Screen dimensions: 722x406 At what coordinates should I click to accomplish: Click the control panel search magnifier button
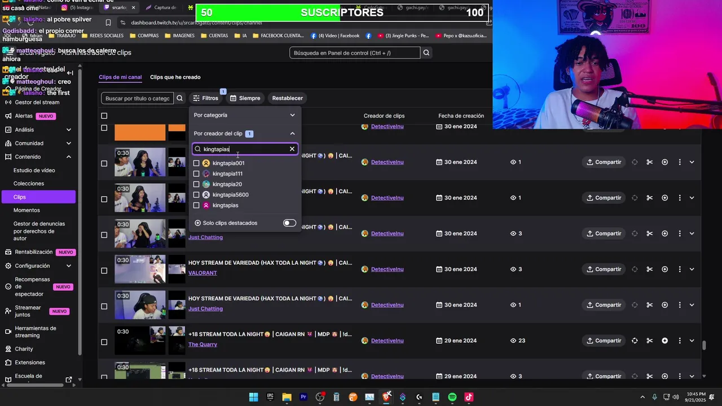pyautogui.click(x=426, y=53)
